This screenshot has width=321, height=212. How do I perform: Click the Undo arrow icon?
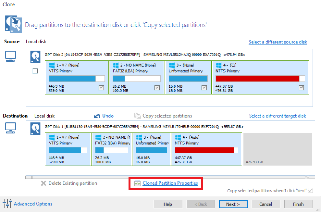click(x=97, y=116)
